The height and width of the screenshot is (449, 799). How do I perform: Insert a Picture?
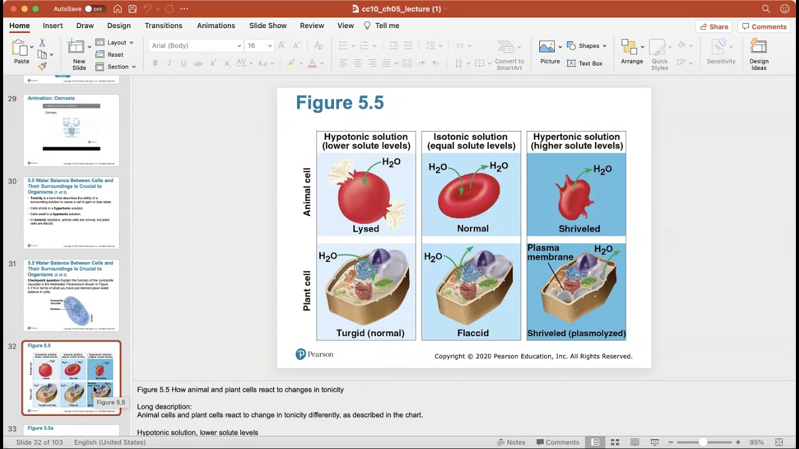547,52
